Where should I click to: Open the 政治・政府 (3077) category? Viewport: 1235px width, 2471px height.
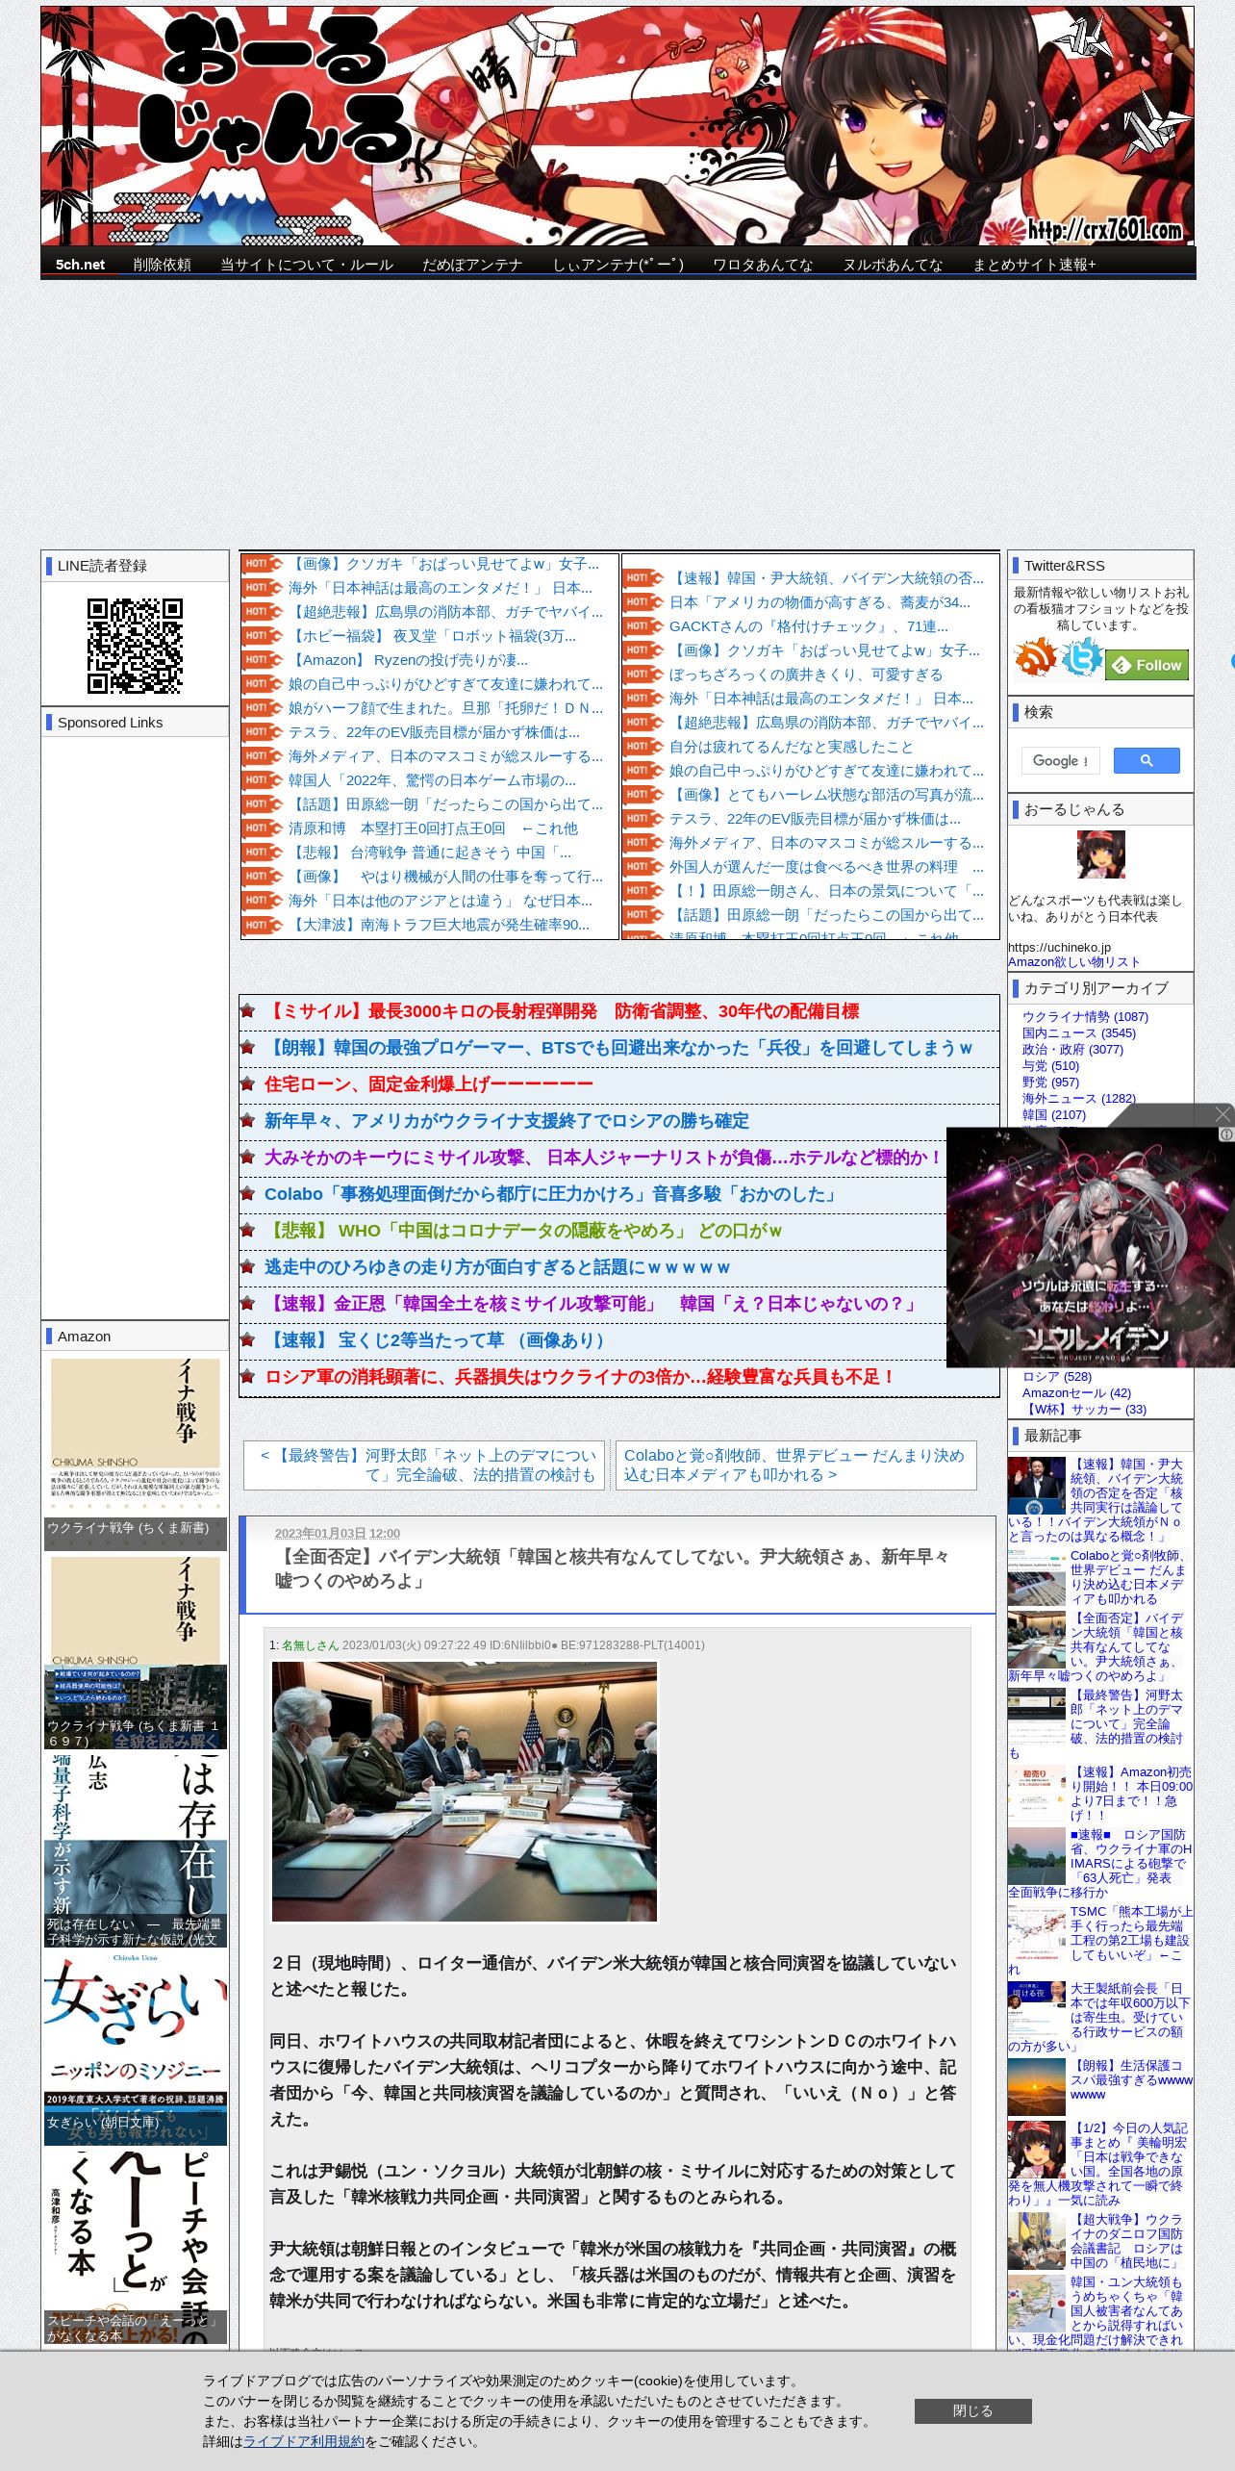[1072, 1049]
